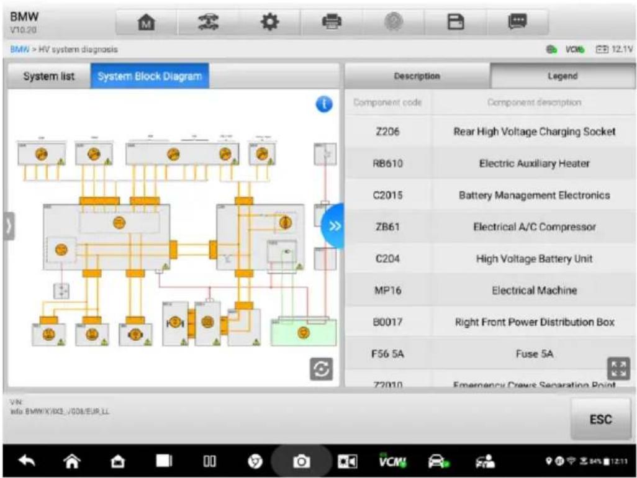Save the diagnostic data file
The width and height of the screenshot is (637, 478).
pyautogui.click(x=456, y=22)
